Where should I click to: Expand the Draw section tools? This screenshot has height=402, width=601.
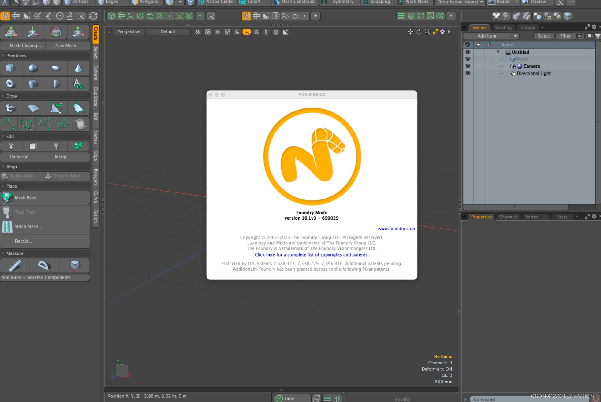[3, 96]
